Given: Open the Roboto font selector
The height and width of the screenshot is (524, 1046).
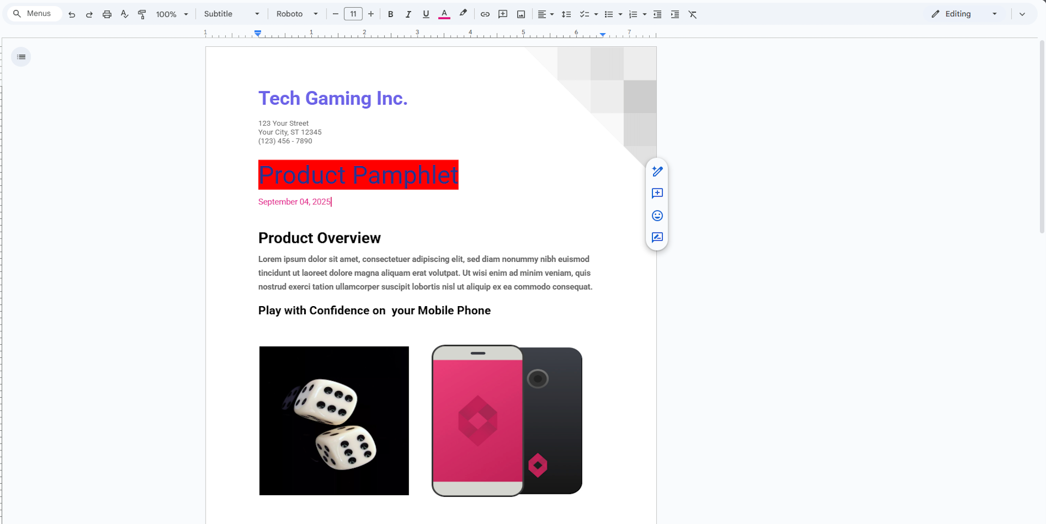Looking at the screenshot, I should 296,14.
